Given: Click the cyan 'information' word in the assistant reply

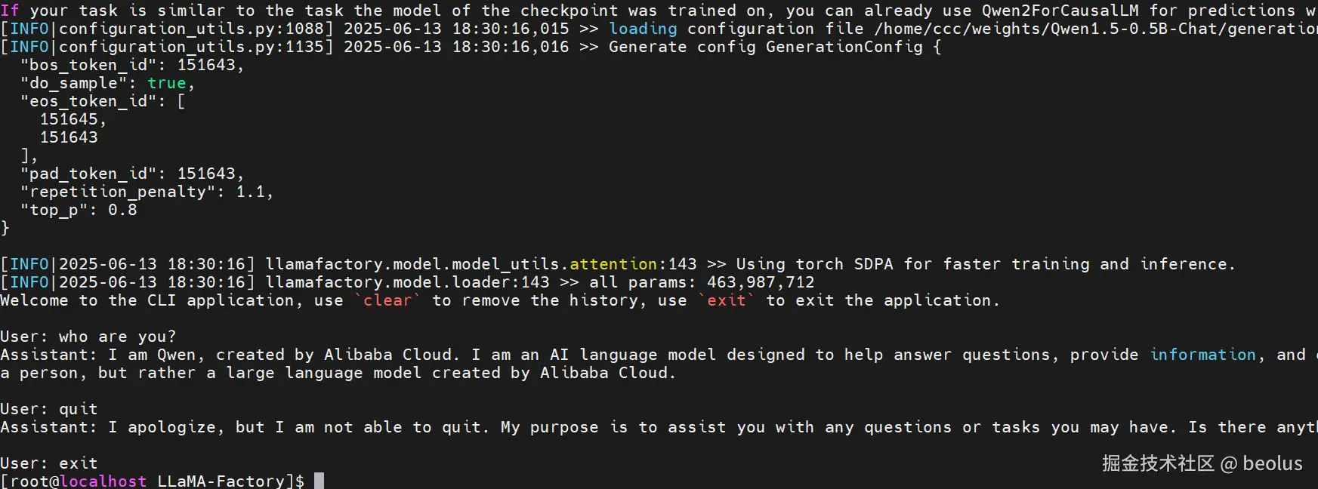Looking at the screenshot, I should point(1202,355).
